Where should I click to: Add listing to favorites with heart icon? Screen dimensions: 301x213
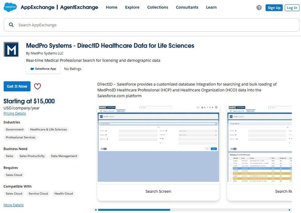tap(37, 86)
